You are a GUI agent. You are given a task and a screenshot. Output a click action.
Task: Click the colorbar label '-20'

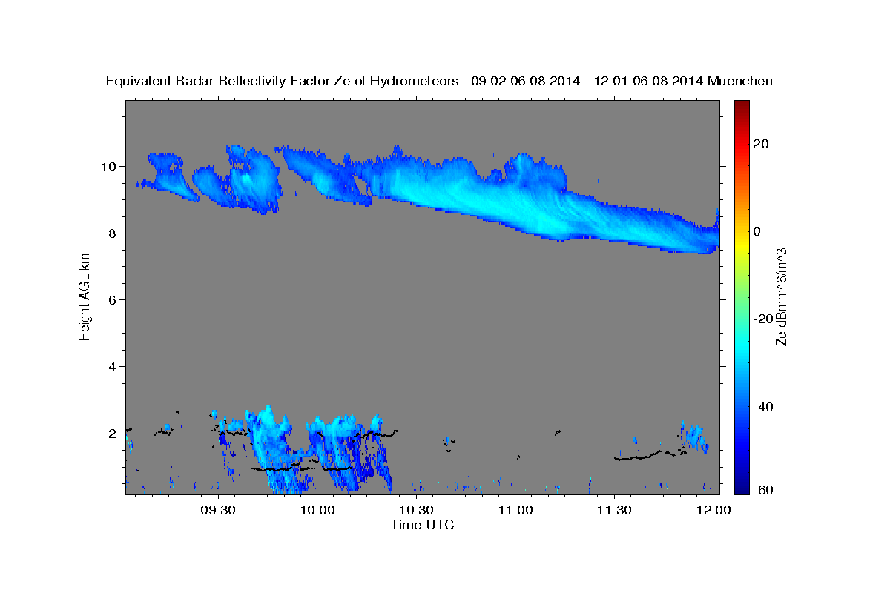(763, 319)
